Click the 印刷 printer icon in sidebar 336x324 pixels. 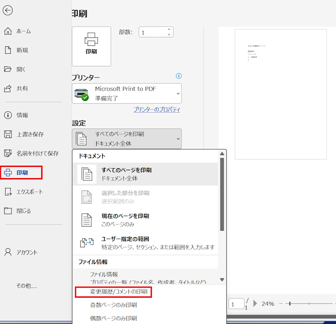[x=8, y=173]
